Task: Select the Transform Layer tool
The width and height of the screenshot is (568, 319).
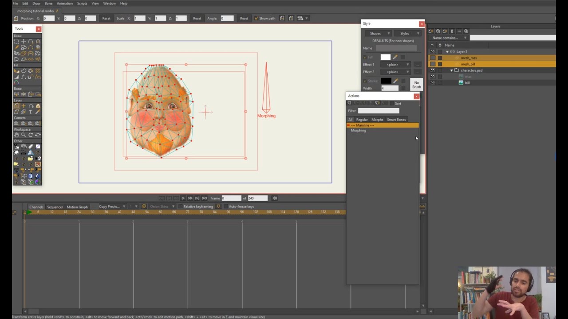Action: pyautogui.click(x=16, y=106)
